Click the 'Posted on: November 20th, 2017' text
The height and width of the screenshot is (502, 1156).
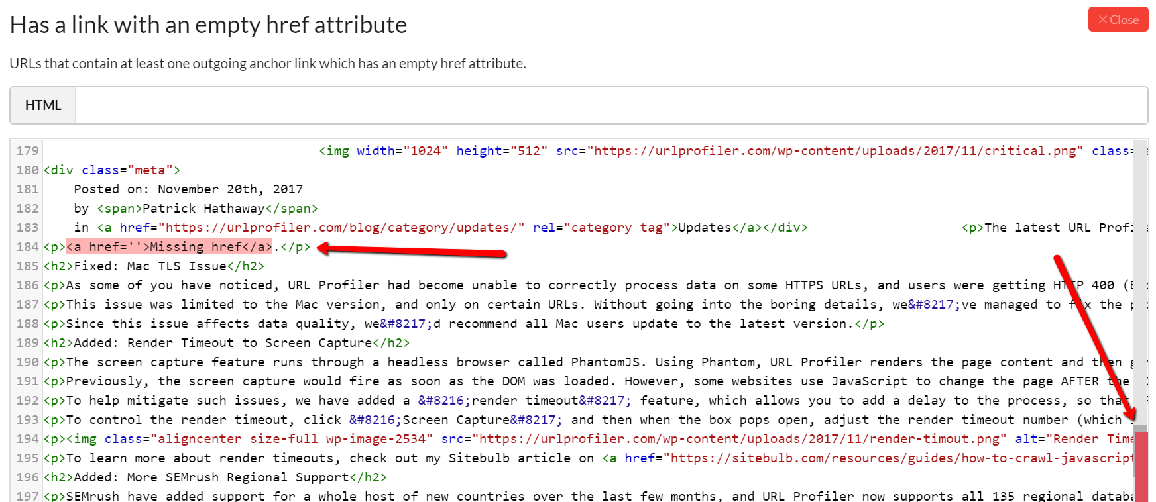[x=188, y=189]
